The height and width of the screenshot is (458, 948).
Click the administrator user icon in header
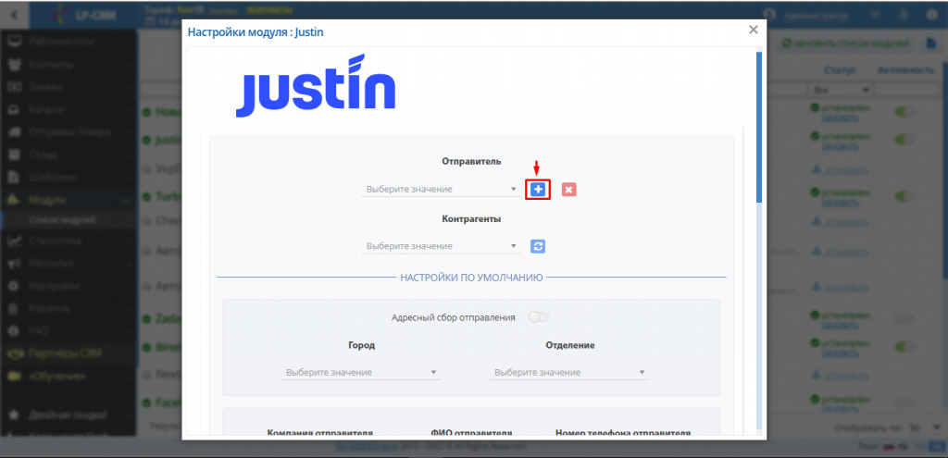(769, 15)
